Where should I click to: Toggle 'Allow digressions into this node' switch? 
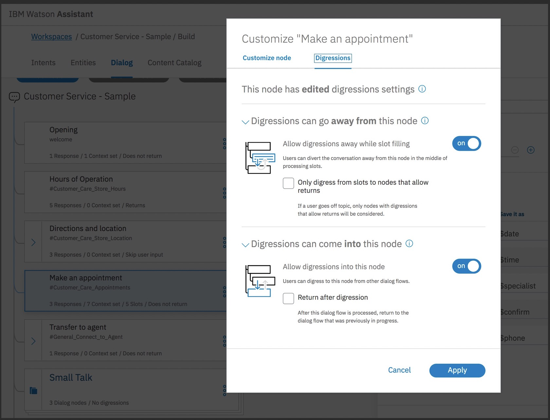pos(467,266)
